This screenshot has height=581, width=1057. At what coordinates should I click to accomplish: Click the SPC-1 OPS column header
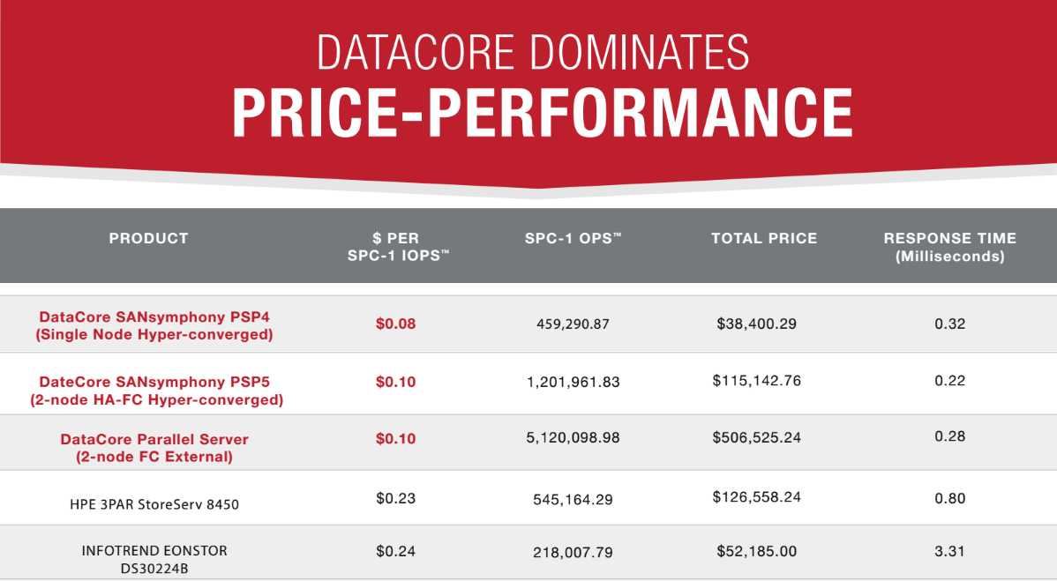click(573, 238)
